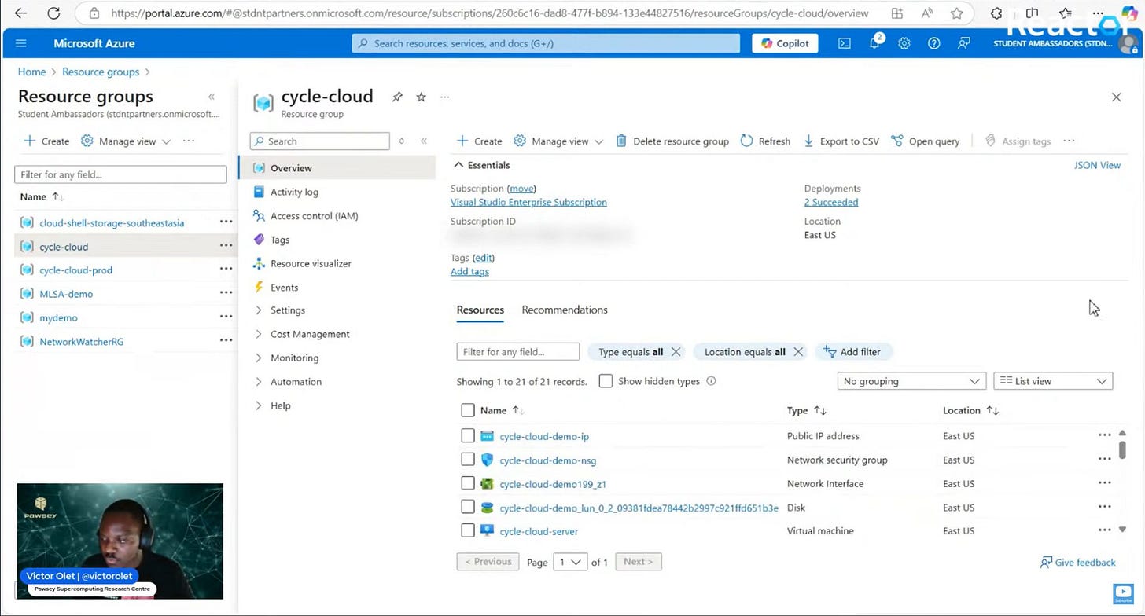Screen dimensions: 1145x616
Task: Click Export to CSV
Action: tap(841, 141)
